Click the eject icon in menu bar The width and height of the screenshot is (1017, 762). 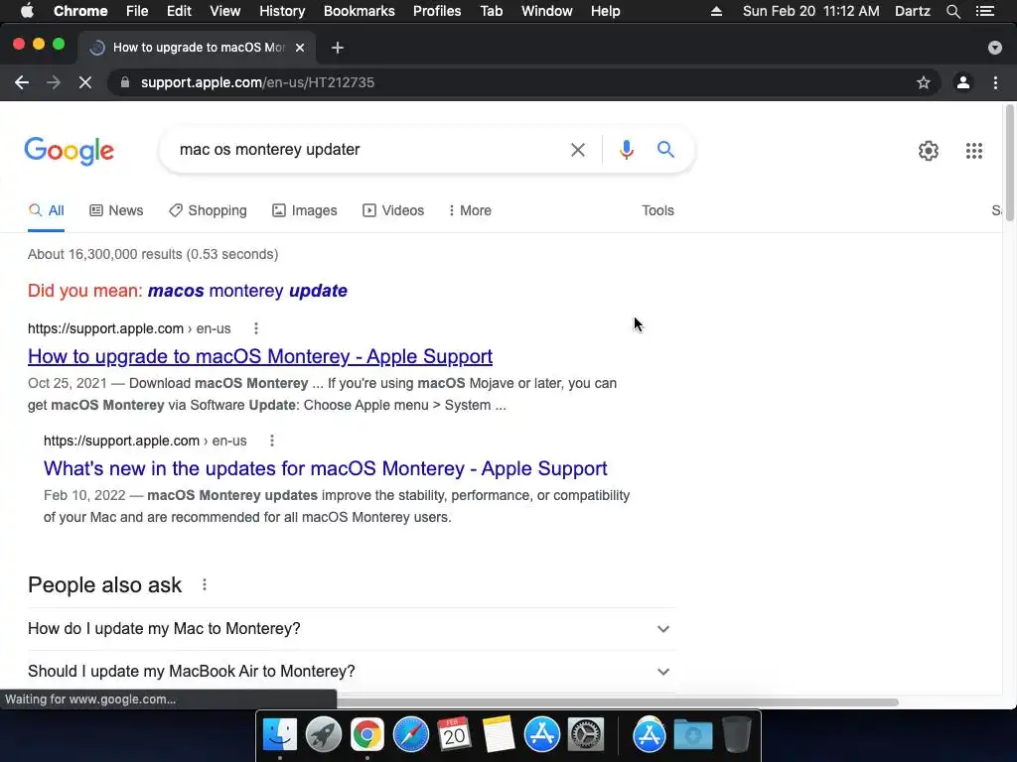pos(716,11)
